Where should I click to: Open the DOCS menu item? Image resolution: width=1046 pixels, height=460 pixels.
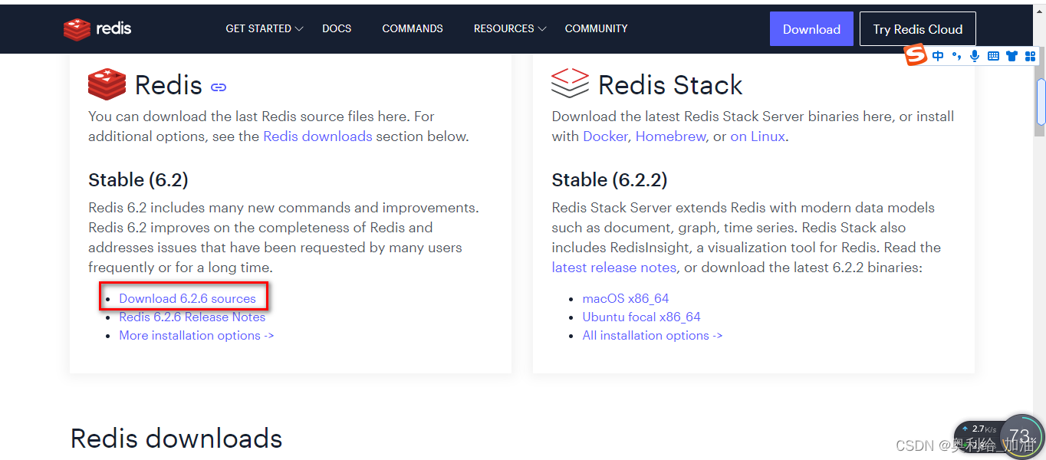click(336, 28)
